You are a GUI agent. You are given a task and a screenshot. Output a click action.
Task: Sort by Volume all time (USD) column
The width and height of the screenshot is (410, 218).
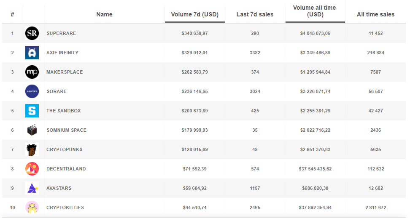point(315,11)
